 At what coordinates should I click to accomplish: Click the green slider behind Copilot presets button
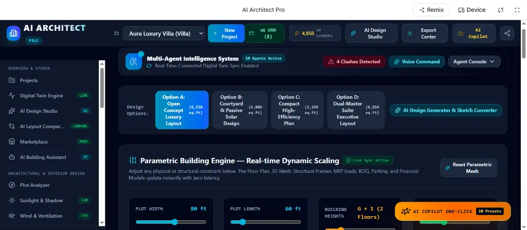[x=455, y=222]
